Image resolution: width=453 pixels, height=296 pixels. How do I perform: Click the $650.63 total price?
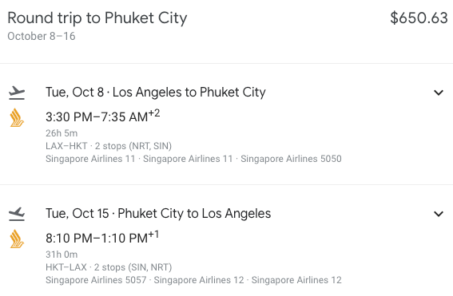[419, 18]
